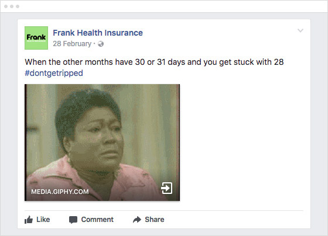The height and width of the screenshot is (236, 328).
Task: Click the middle gray window dot
Action: 12,6
